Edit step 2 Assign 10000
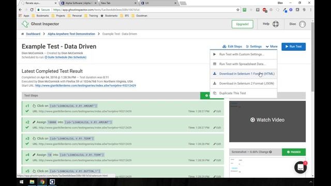The image size is (331, 186). click(217, 128)
